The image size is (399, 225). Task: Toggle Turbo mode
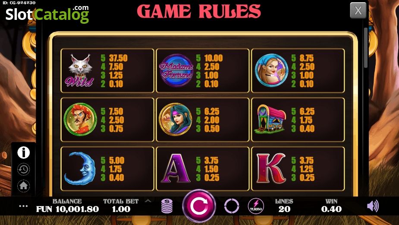(x=256, y=206)
